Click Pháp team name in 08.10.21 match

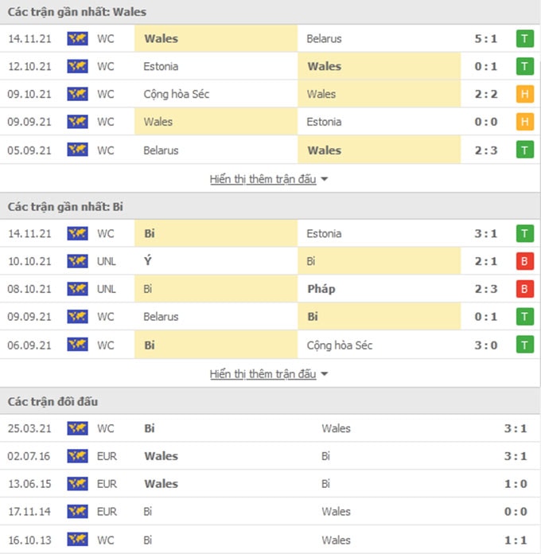(321, 289)
